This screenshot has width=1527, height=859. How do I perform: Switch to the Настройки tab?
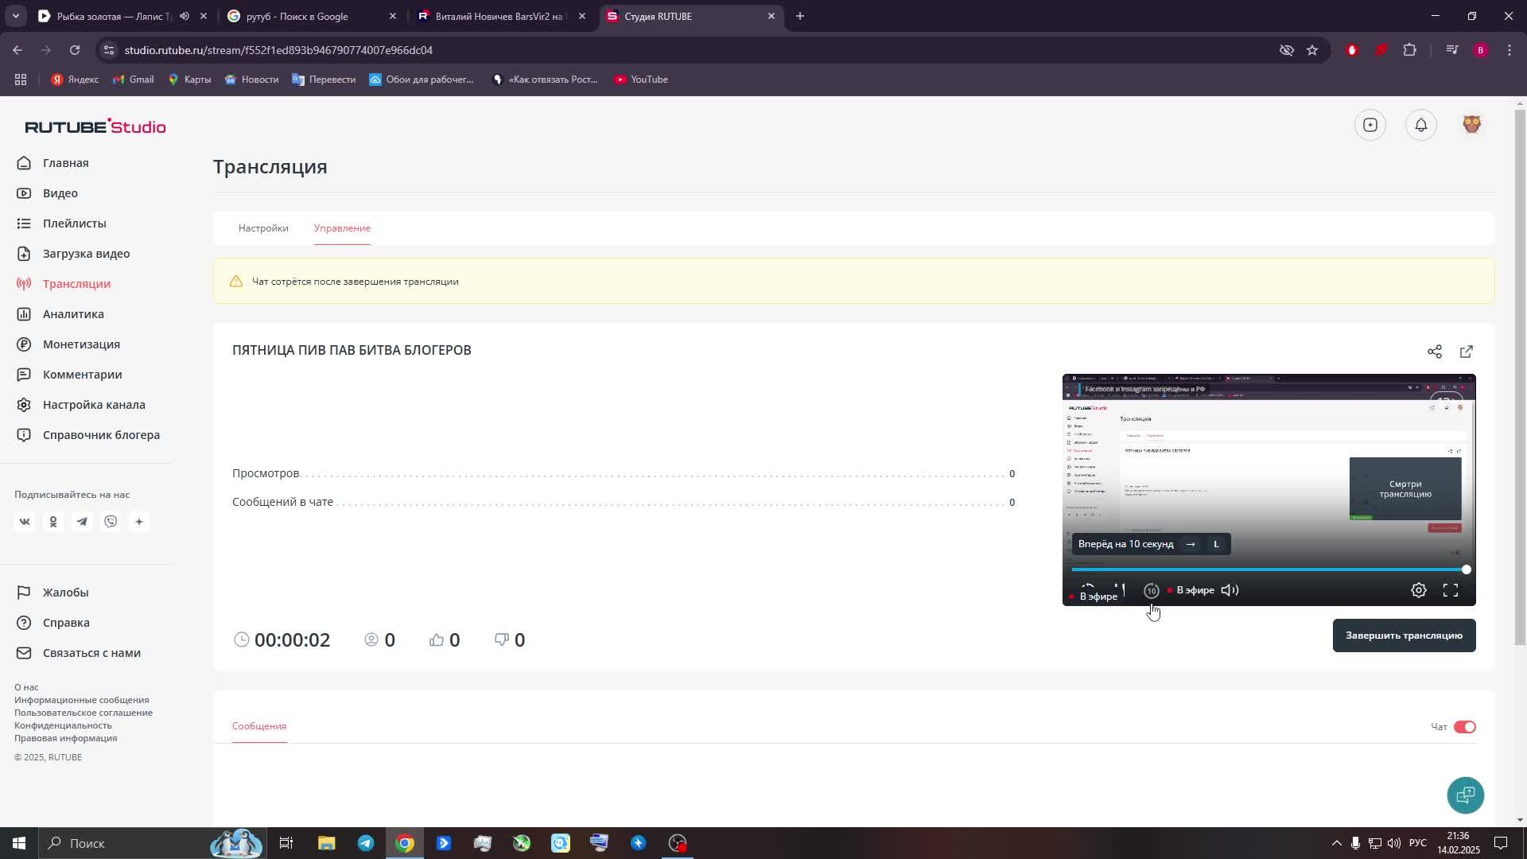pos(263,228)
